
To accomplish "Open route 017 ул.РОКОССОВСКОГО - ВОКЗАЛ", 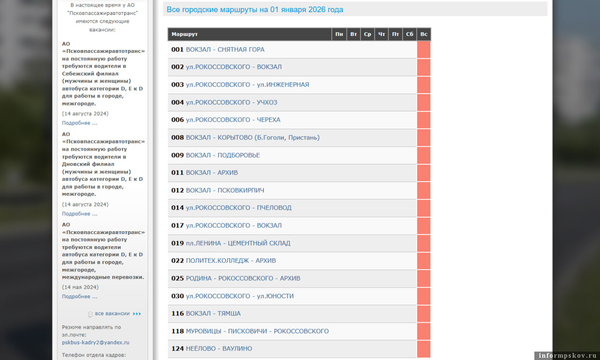I will (234, 226).
